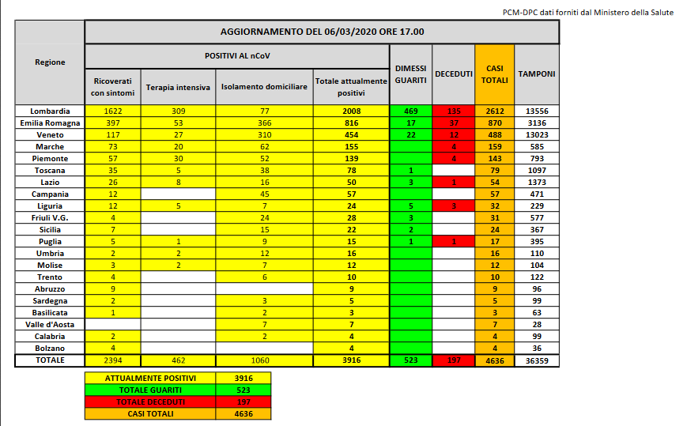The image size is (687, 426).
Task: Select the 'Abruzzo' region row label
Action: tap(50, 288)
